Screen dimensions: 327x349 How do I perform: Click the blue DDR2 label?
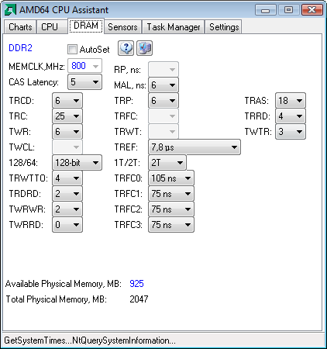[x=20, y=48]
